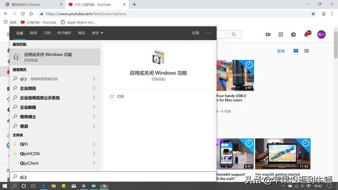
Task: Open best match 启用或关闭 Windows 功能
Action: click(55, 57)
